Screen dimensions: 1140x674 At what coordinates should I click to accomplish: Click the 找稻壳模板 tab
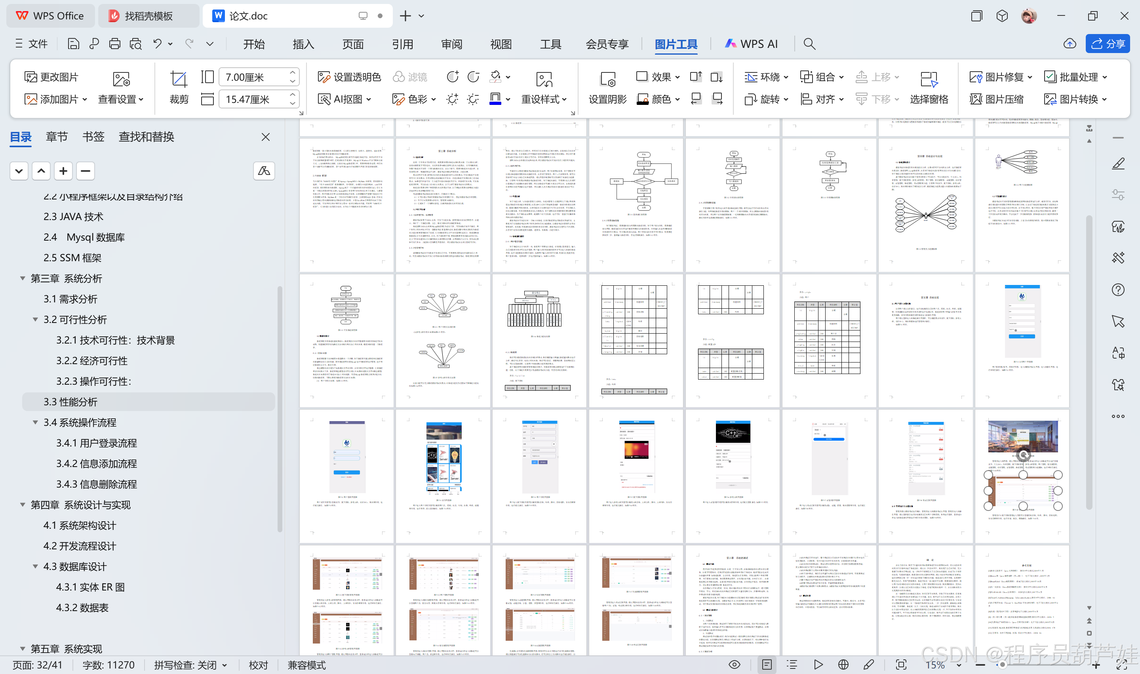[x=148, y=16]
